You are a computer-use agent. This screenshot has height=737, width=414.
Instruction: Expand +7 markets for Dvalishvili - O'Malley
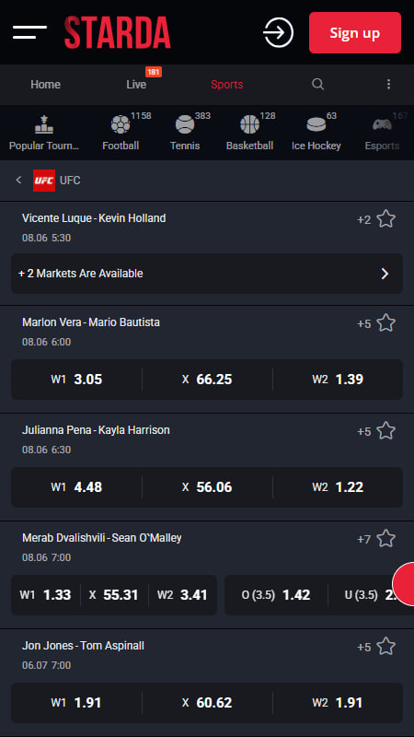tap(363, 539)
